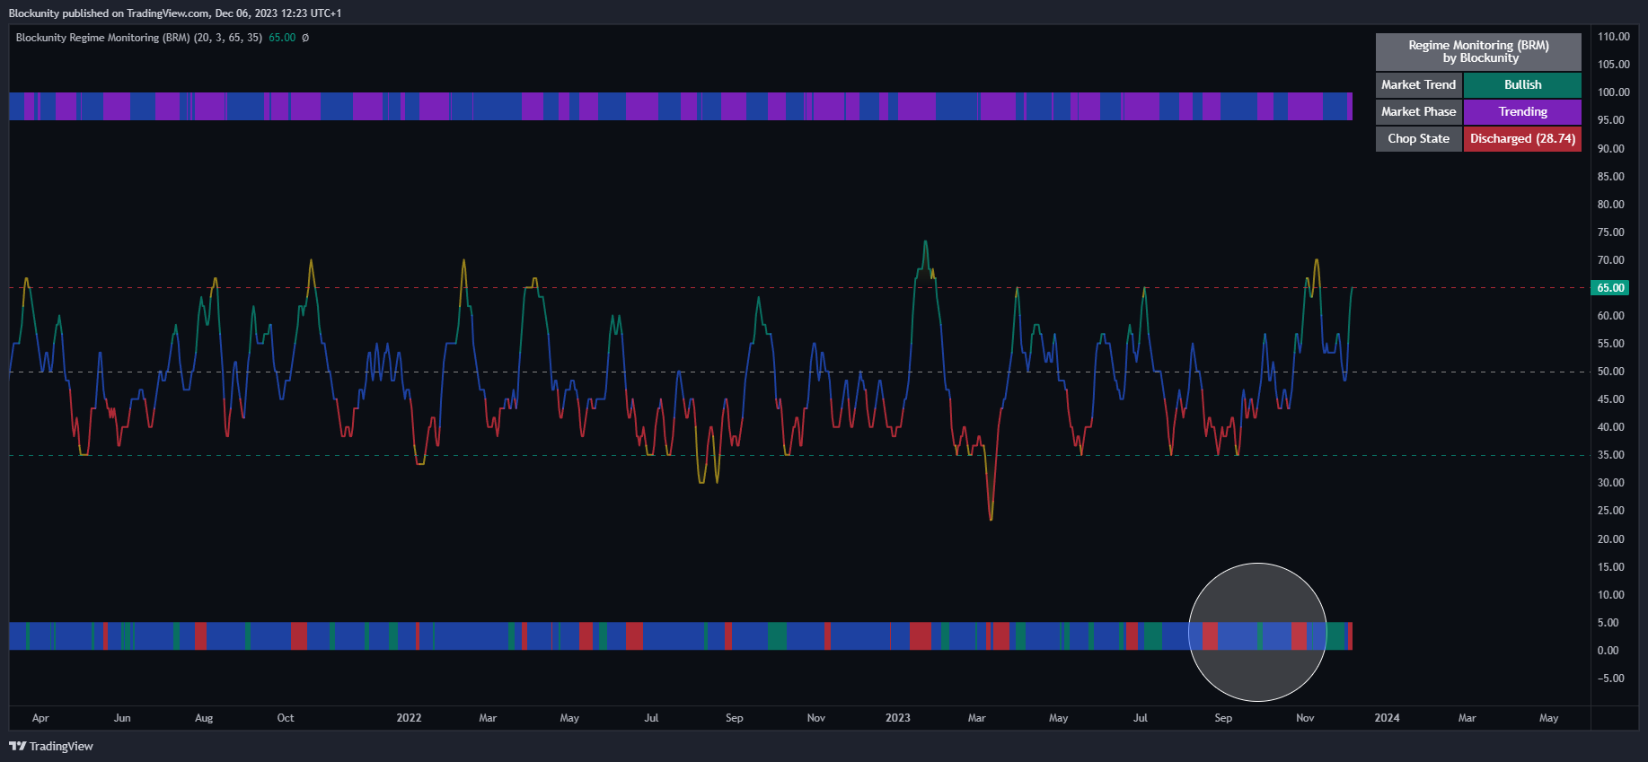Click the 25.00 scale label
The image size is (1648, 762).
pos(1611,511)
